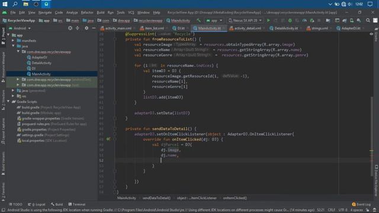
Task: Run the app with the green play icon
Action: pyautogui.click(x=268, y=21)
